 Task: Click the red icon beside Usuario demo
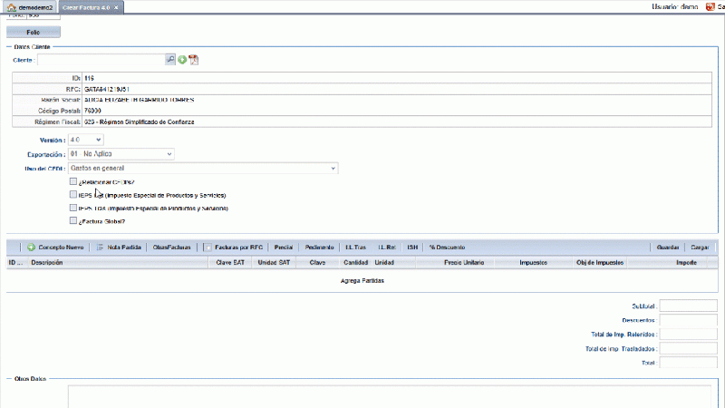[710, 7]
